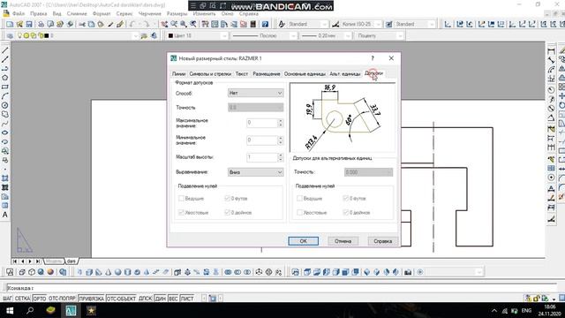Click the Open file icon
565x318 pixels.
pyautogui.click(x=19, y=24)
